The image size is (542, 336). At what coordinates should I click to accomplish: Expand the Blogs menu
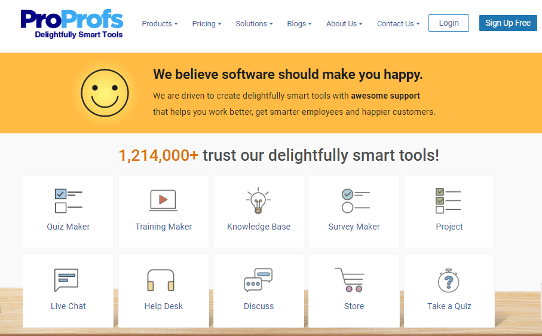(x=299, y=23)
